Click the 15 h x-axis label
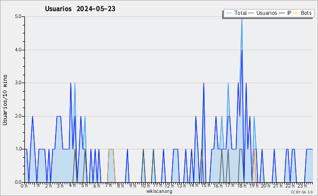Screen dimensions: 318x196 (x=205, y=185)
